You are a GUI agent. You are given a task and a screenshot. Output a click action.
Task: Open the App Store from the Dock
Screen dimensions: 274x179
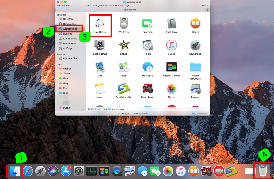click(x=66, y=171)
